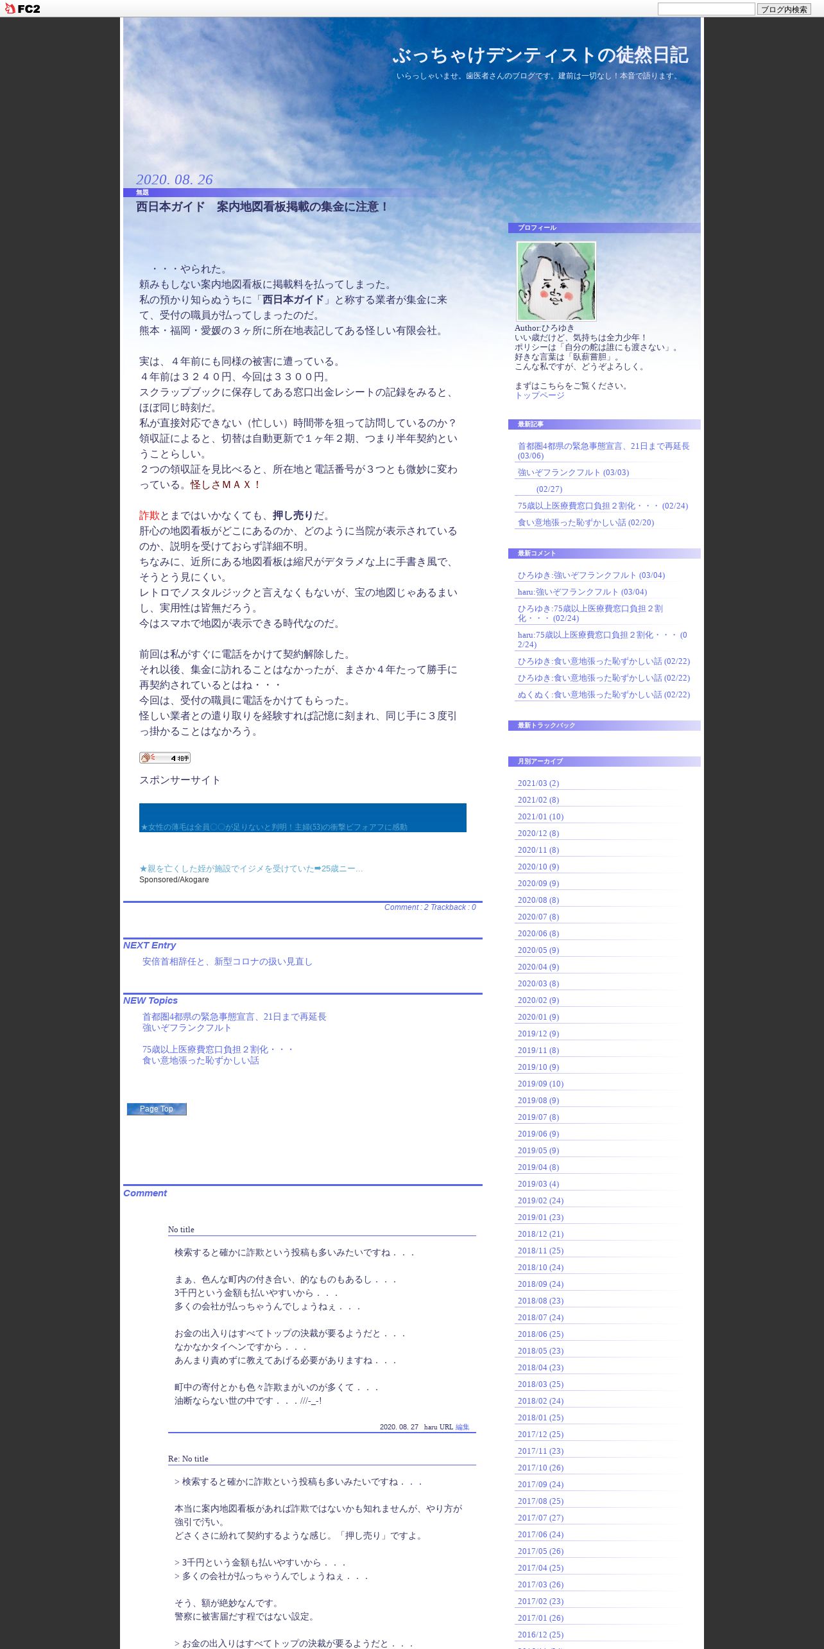Open sidebar recent post 強いぞフランクフルト (03/03)
This screenshot has height=1649, width=824.
click(x=573, y=473)
